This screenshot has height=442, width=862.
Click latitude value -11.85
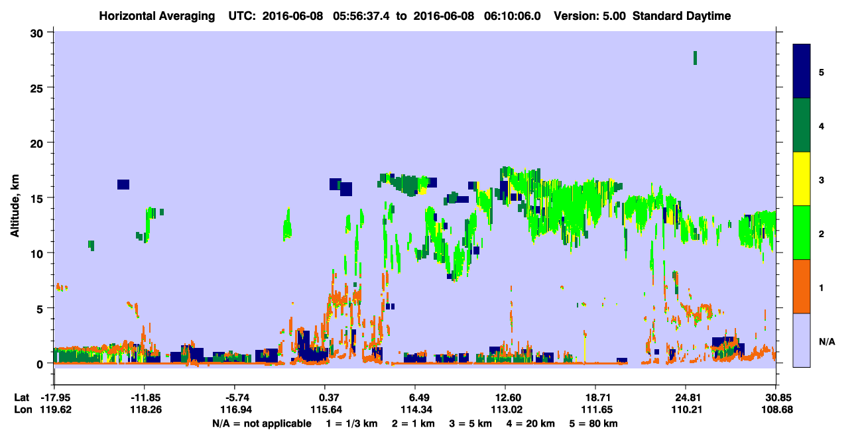pos(145,398)
